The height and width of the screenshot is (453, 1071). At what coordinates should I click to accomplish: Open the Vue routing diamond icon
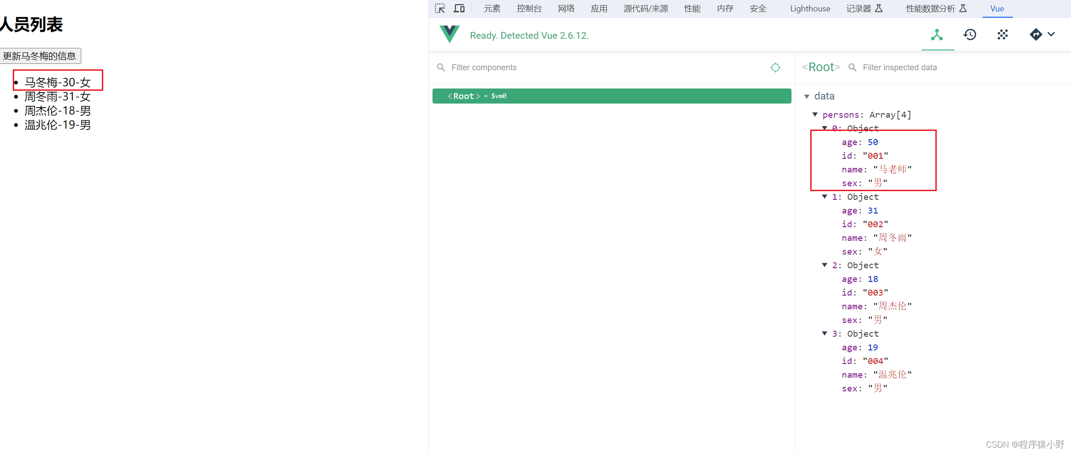pyautogui.click(x=1035, y=35)
